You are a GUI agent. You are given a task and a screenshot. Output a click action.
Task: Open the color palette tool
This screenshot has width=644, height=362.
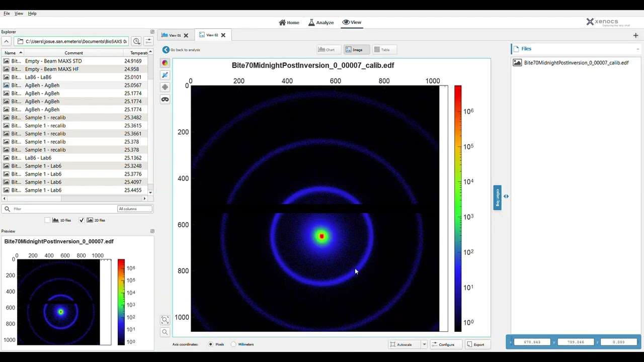click(x=165, y=63)
